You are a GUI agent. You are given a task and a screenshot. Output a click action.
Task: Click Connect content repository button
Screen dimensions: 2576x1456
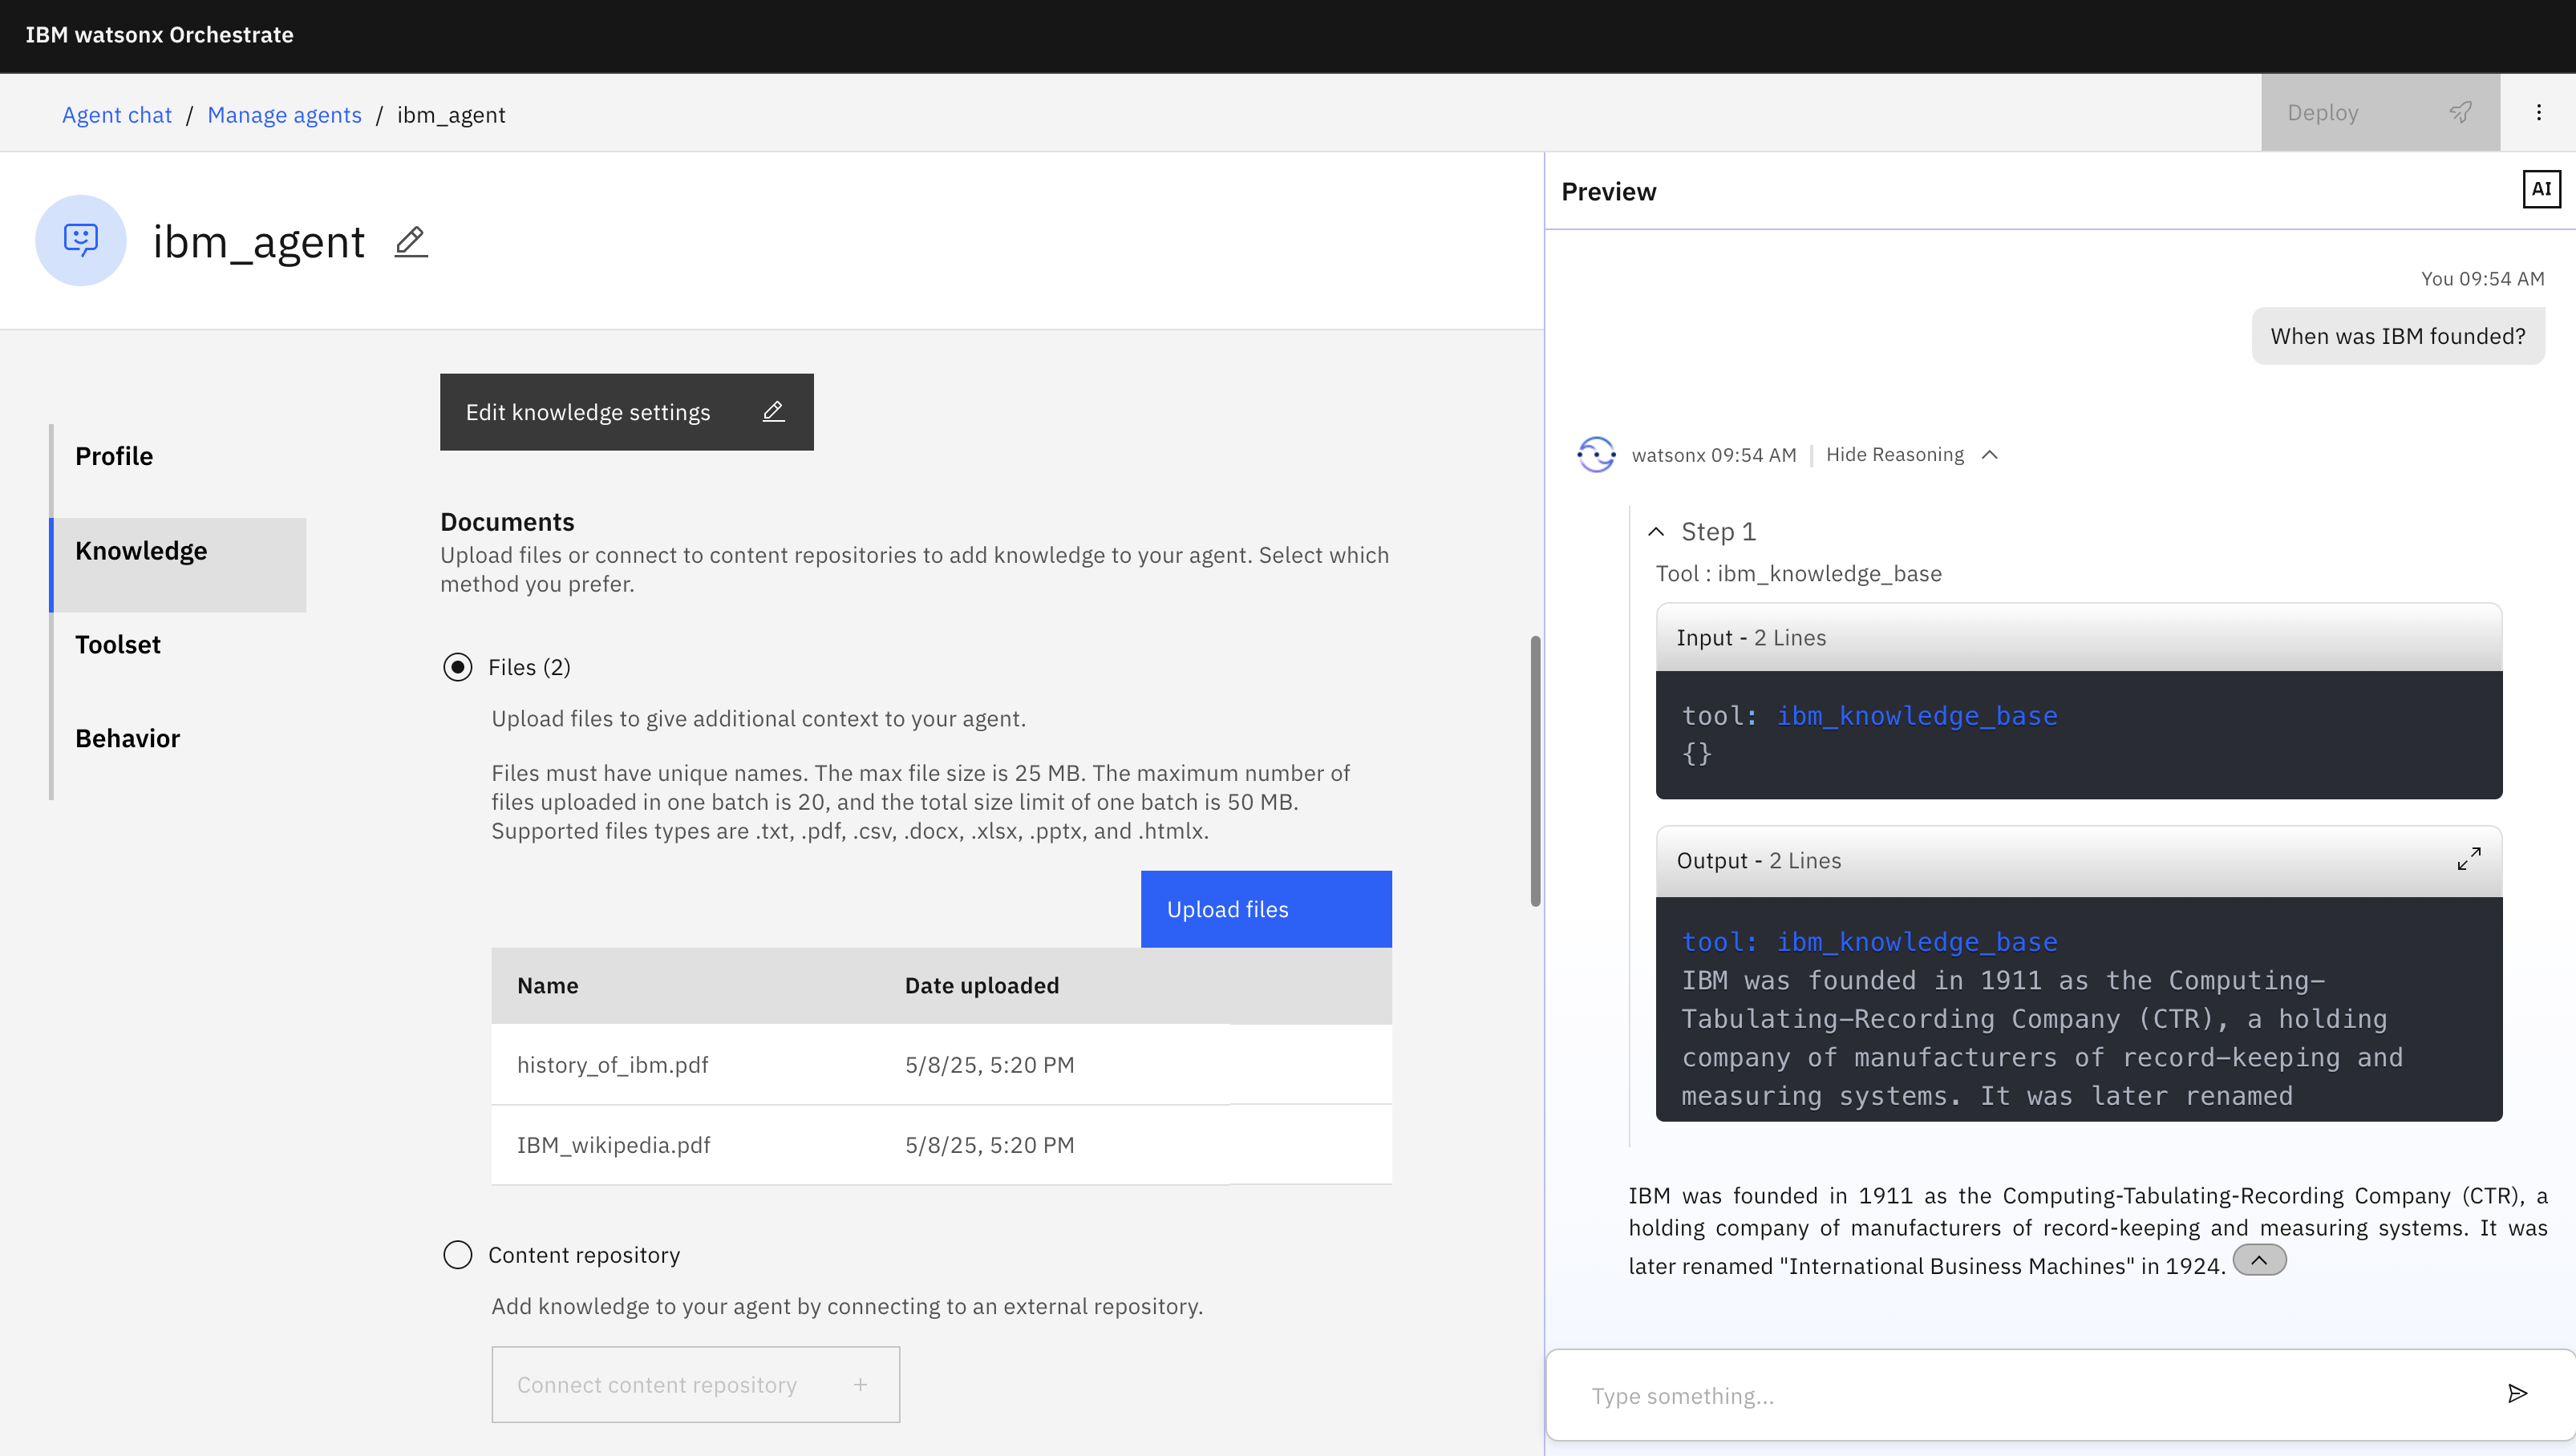(695, 1384)
